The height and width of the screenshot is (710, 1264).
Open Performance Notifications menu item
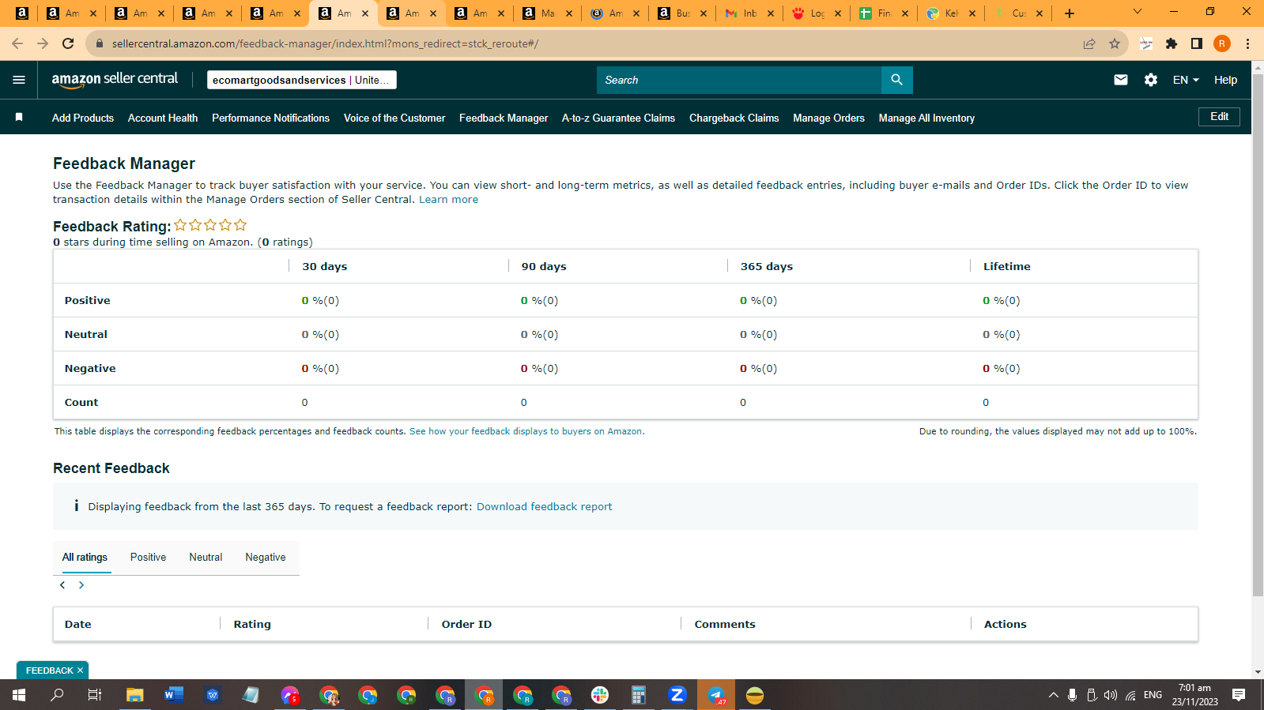270,118
